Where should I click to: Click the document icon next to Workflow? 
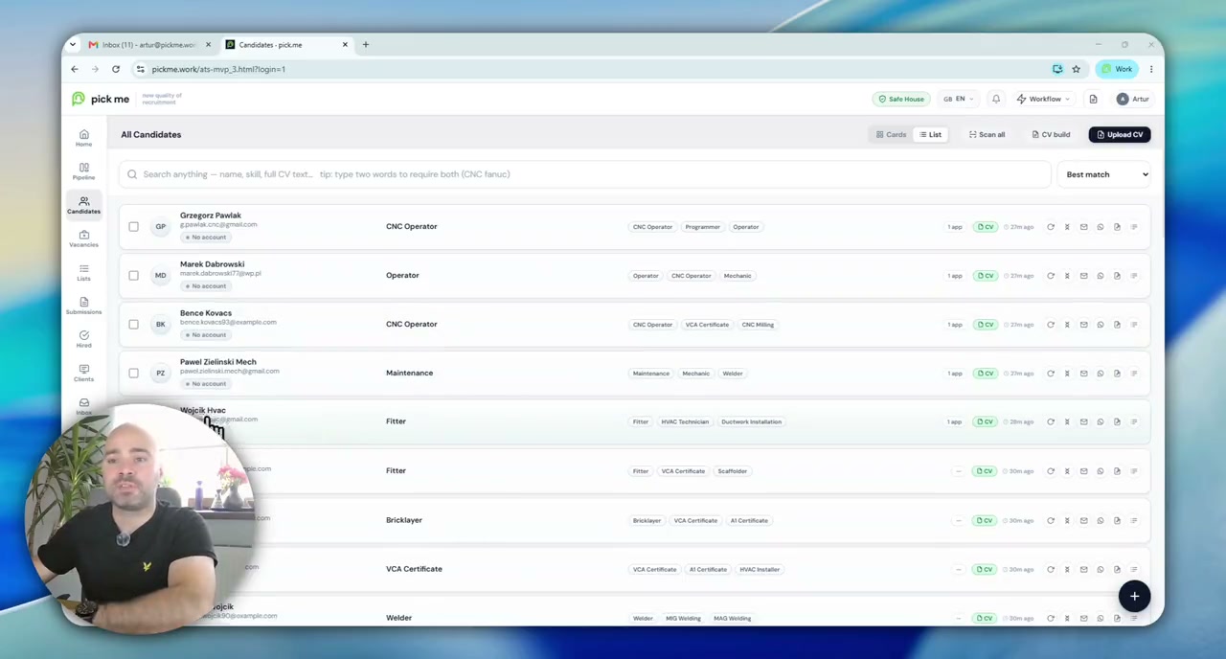(x=1093, y=99)
